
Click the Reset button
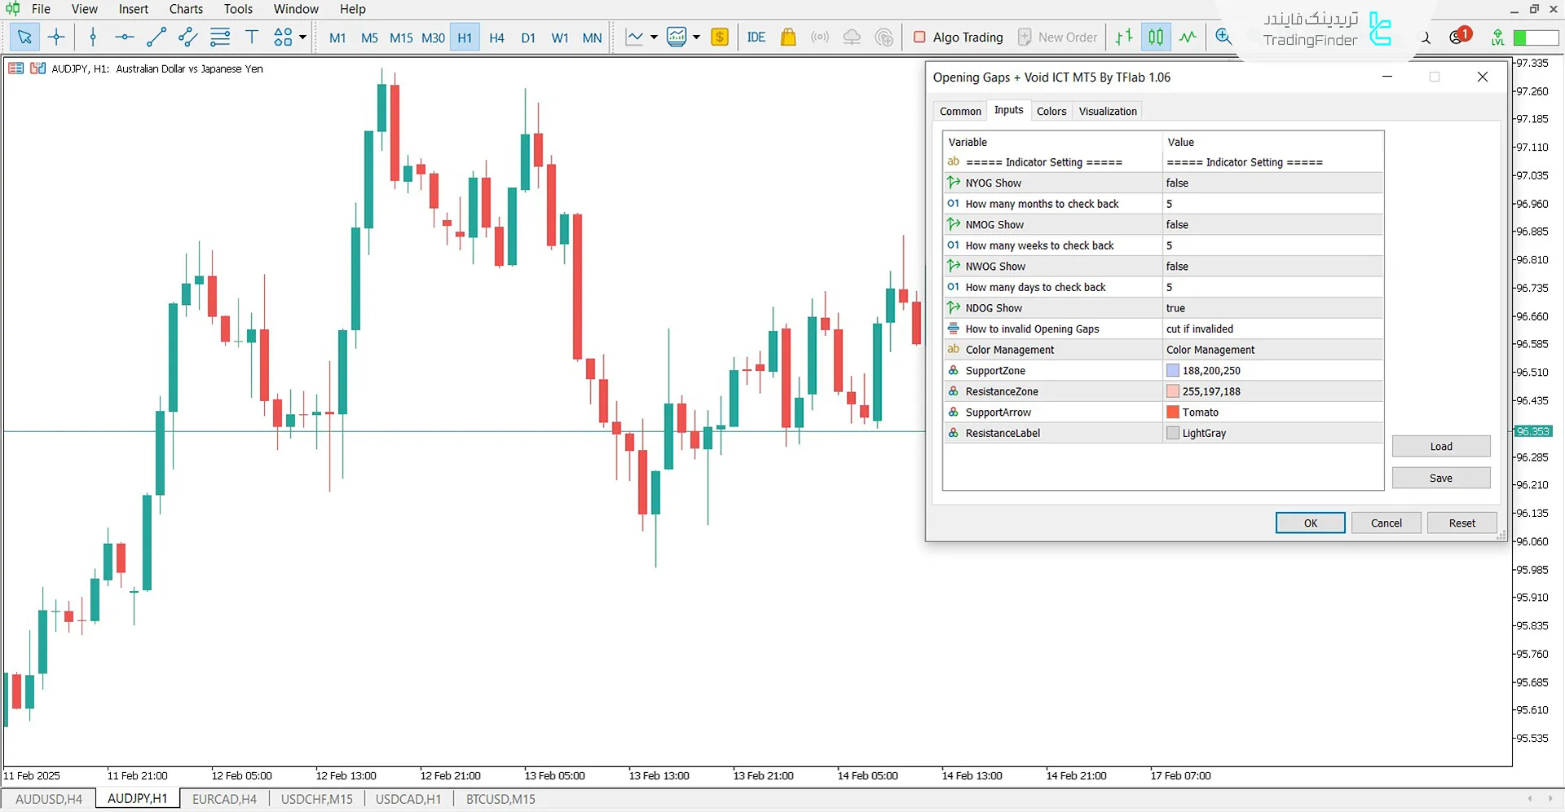pos(1461,523)
